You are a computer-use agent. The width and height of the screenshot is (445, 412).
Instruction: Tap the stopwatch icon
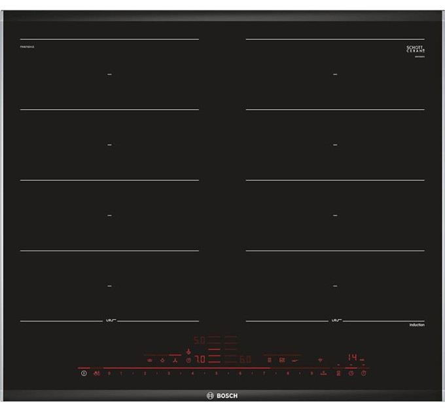click(364, 373)
